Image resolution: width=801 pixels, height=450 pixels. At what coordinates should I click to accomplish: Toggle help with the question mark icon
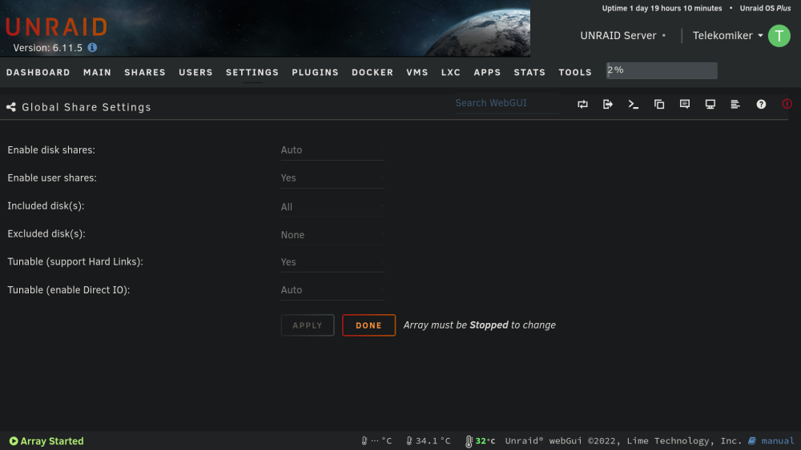coord(761,104)
